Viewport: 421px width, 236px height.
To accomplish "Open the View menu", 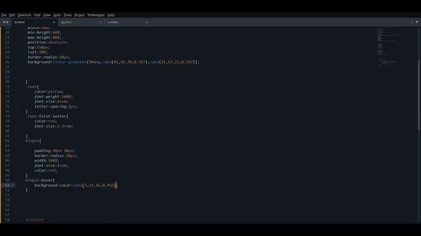I will pyautogui.click(x=47, y=15).
